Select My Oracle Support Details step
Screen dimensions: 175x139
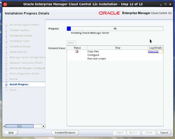click(24, 25)
